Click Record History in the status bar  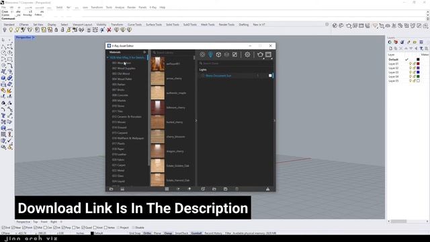tap(214, 233)
